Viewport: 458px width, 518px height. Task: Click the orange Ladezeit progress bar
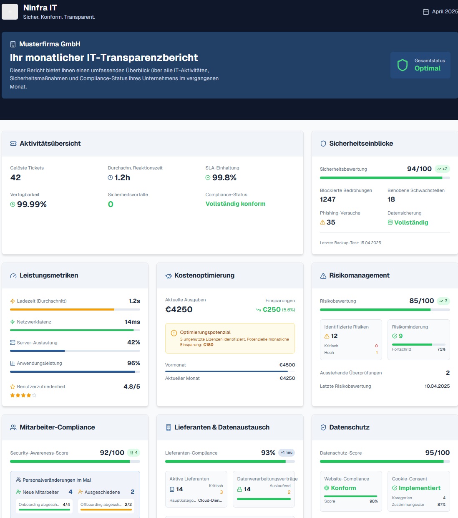[x=62, y=310]
